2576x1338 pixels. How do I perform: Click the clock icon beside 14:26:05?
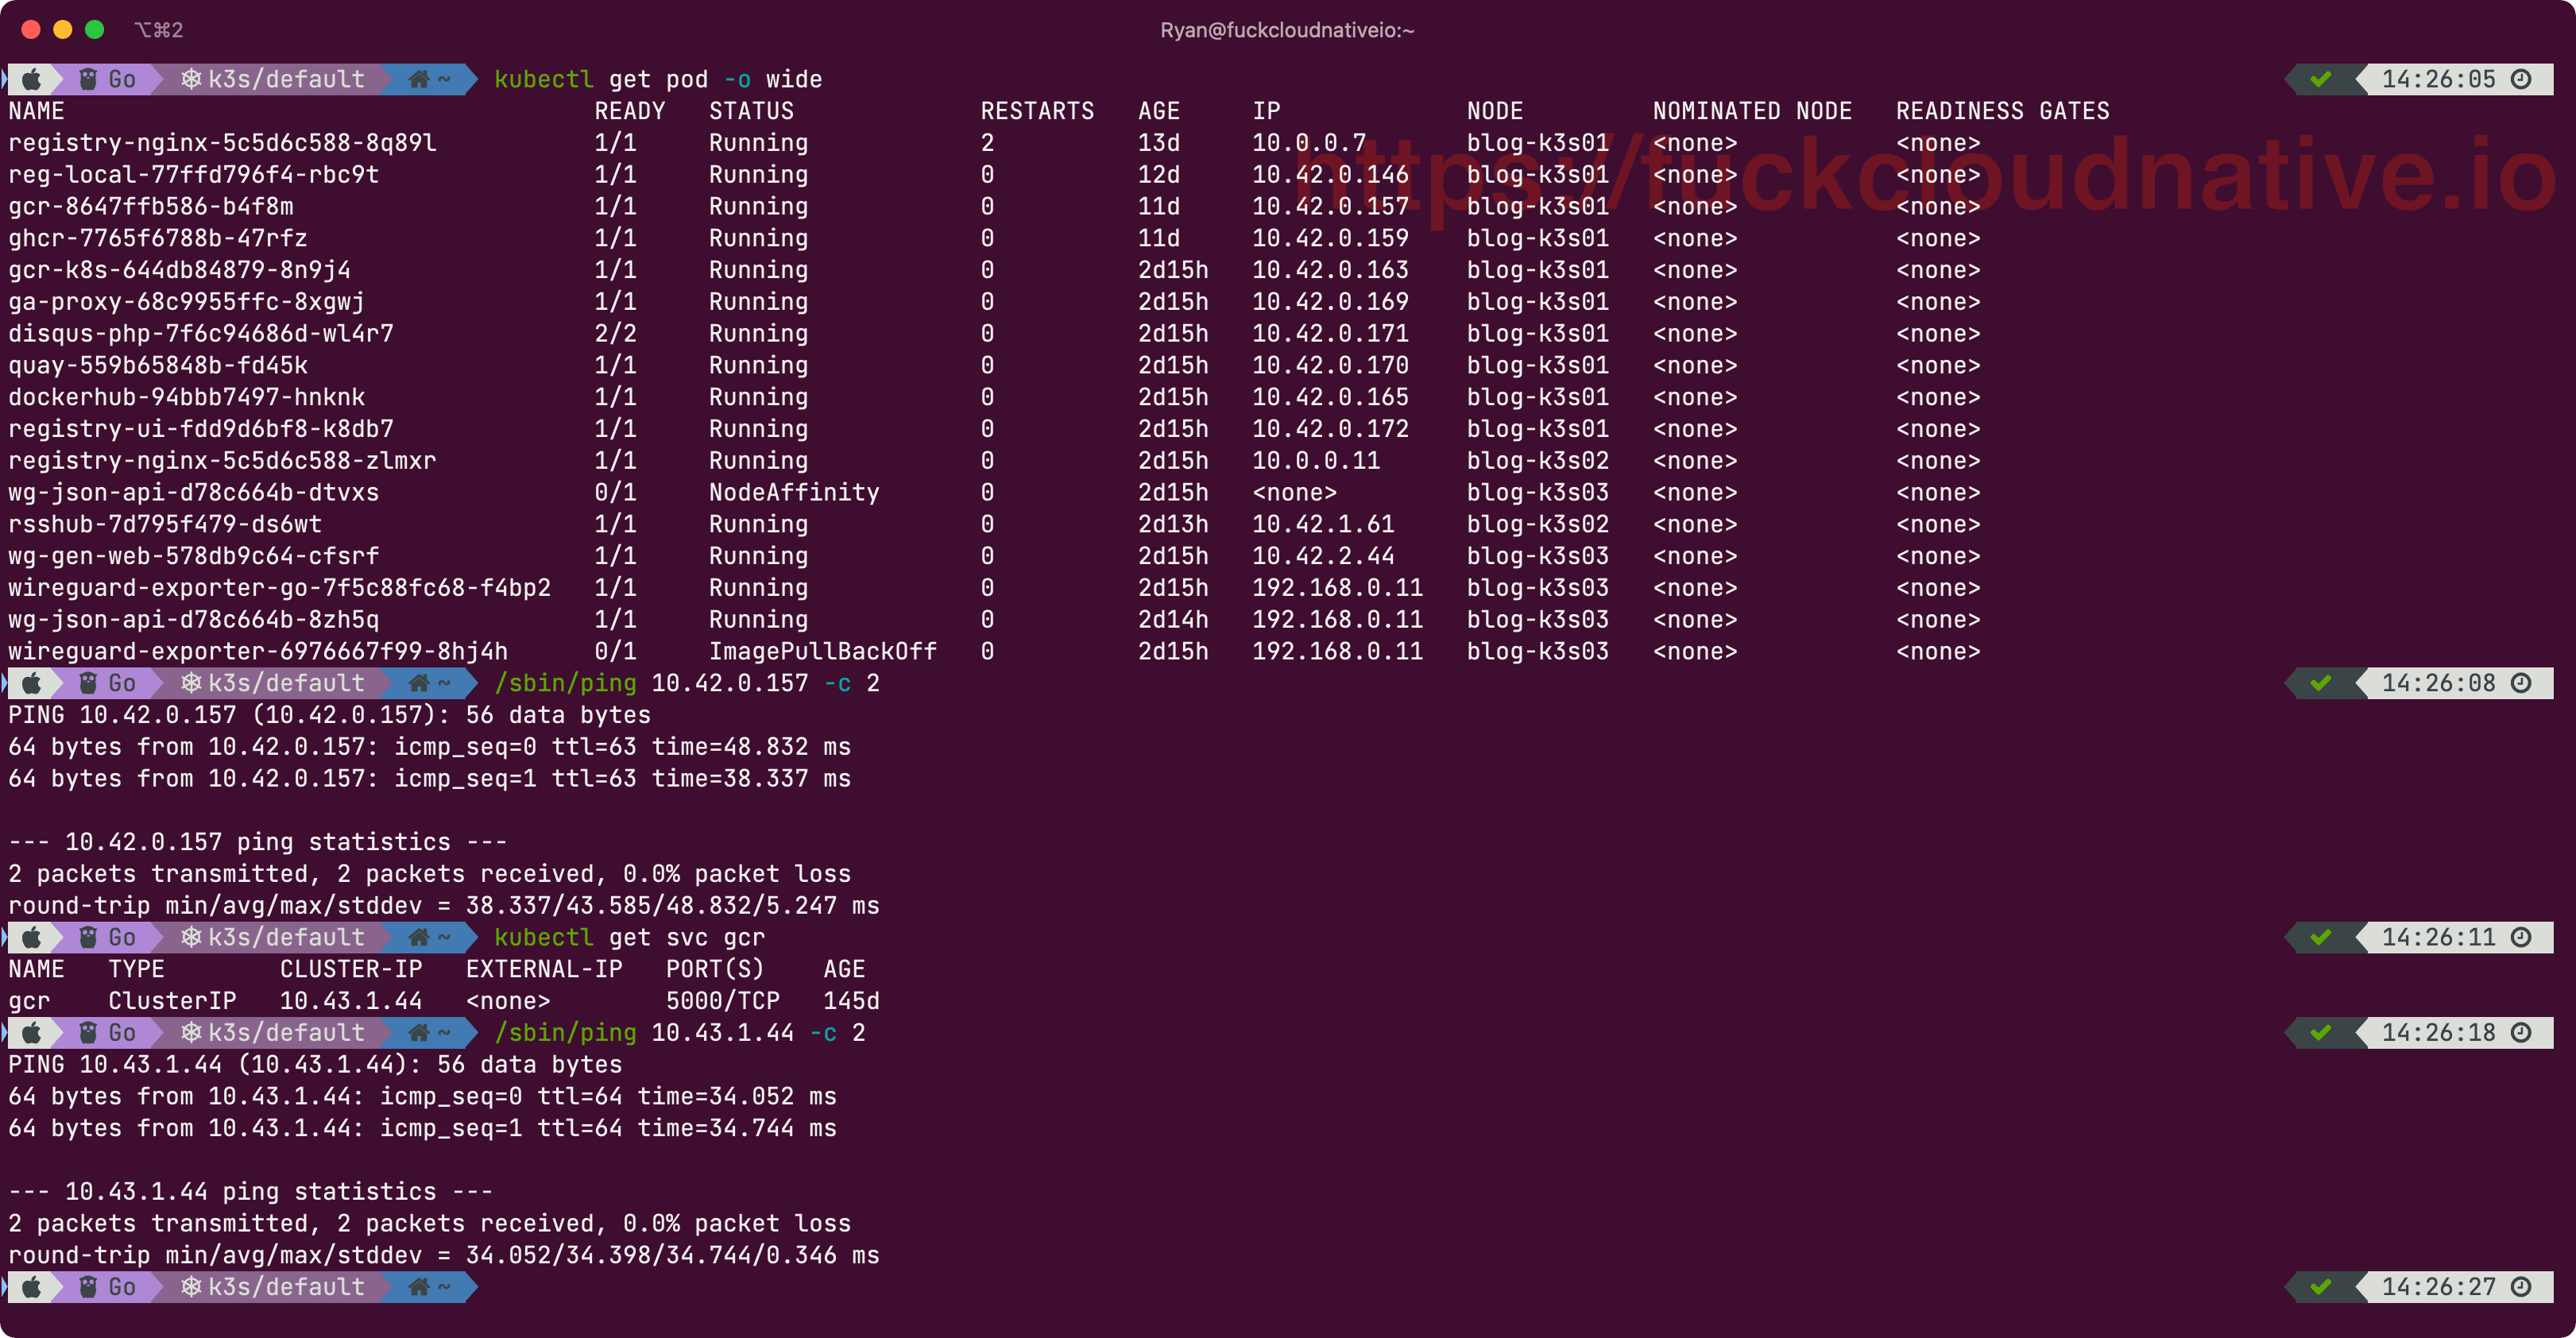tap(2521, 79)
